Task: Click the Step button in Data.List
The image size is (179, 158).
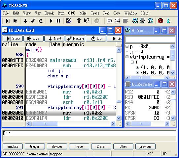Action: click(13, 39)
